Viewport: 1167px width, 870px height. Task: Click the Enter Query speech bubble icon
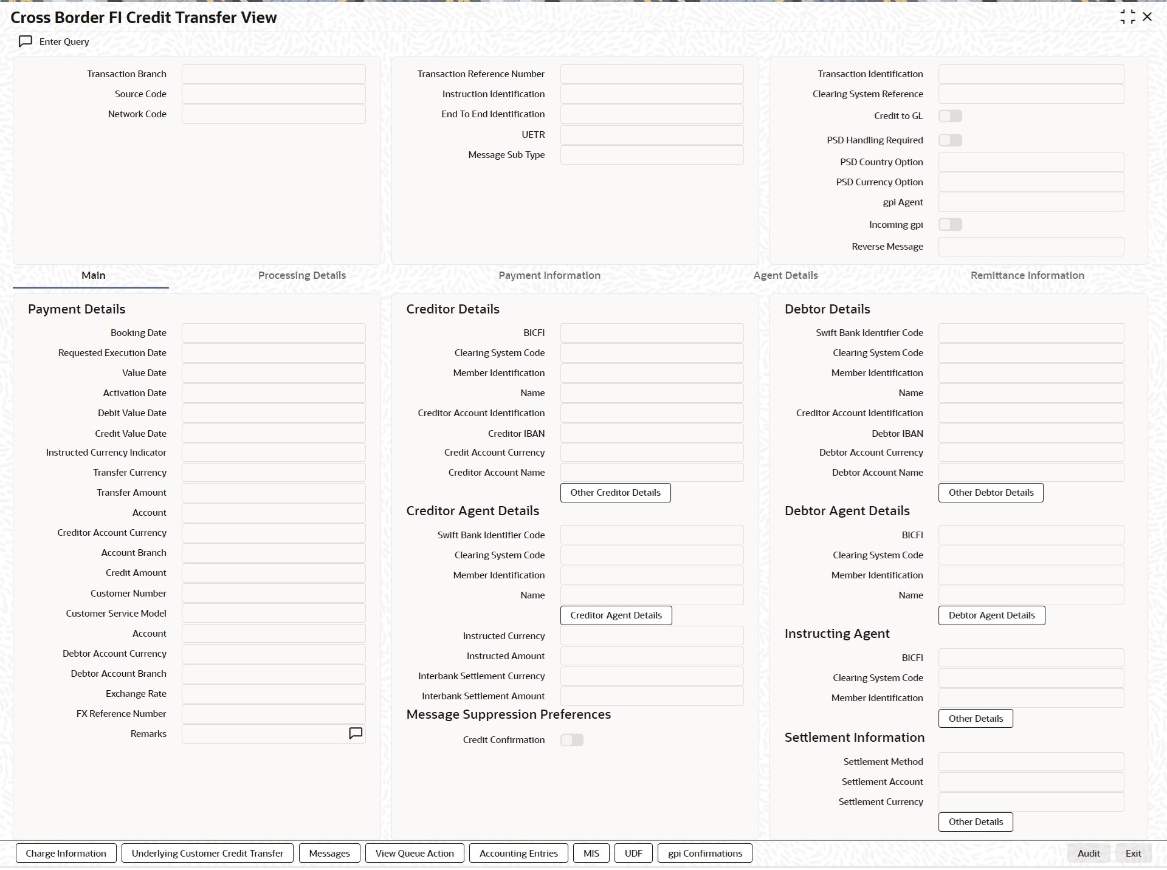click(26, 41)
